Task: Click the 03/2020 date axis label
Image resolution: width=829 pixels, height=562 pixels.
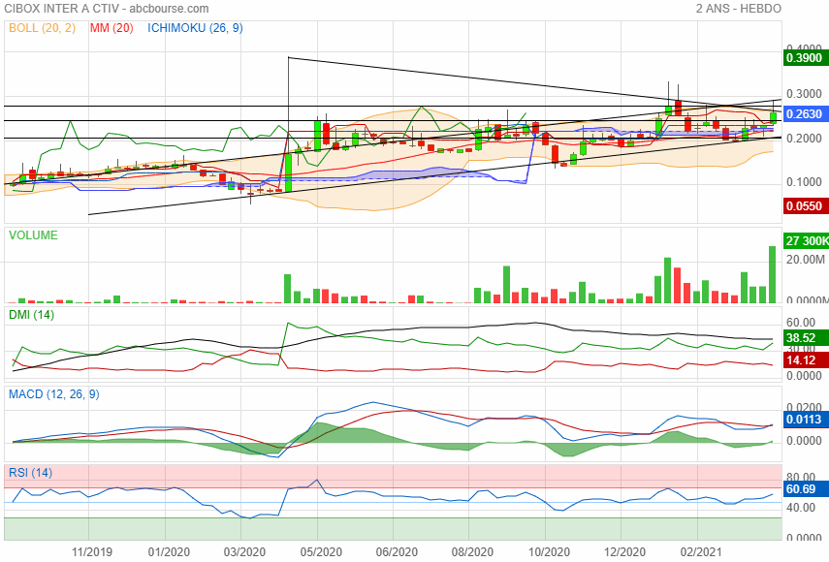Action: (244, 552)
